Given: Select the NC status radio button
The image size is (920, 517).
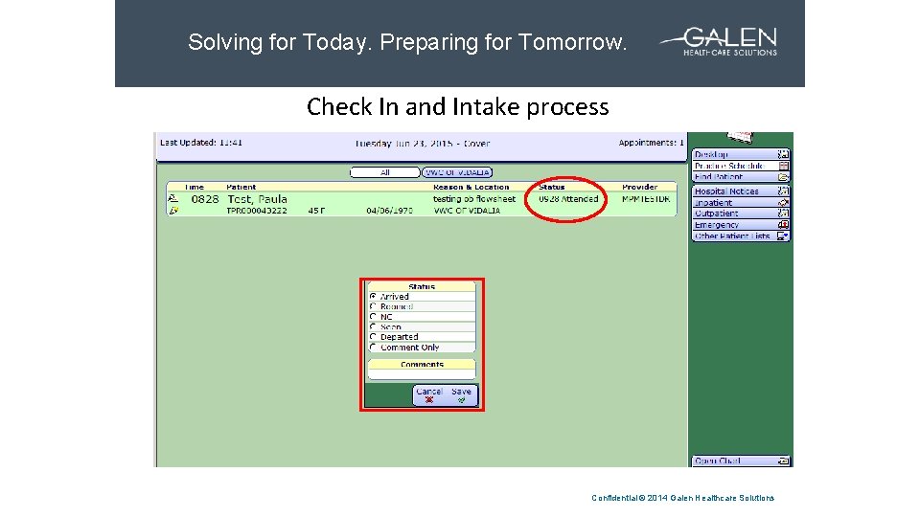Looking at the screenshot, I should (x=373, y=317).
